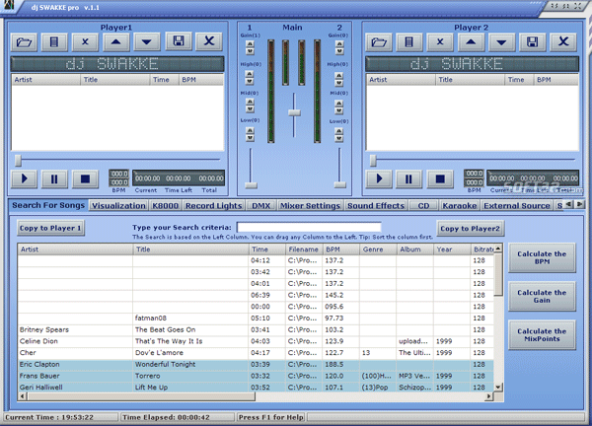The image size is (592, 426).
Task: Click channel 1 volume fader handle
Action: coord(251,185)
